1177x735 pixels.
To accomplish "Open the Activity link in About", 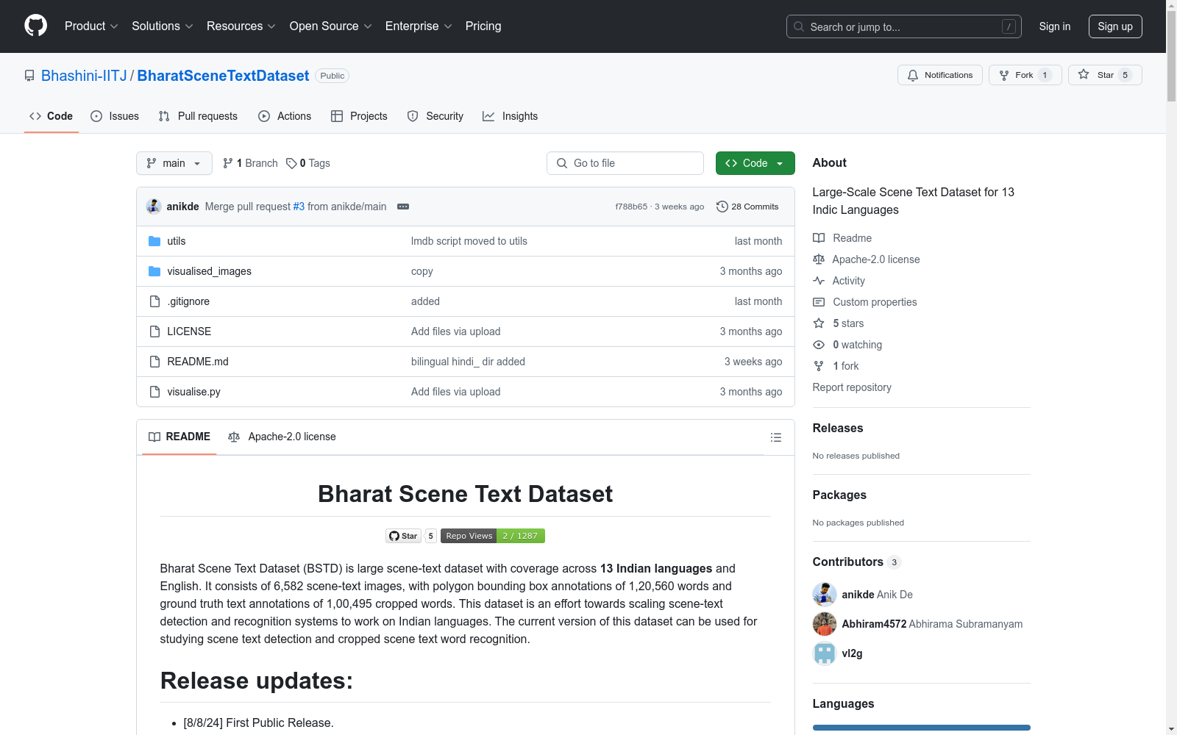I will click(839, 281).
